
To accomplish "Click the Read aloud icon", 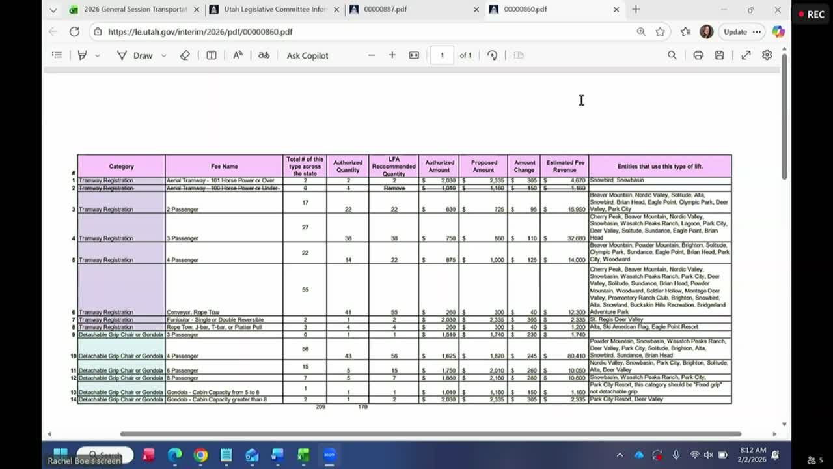I will 238,55.
